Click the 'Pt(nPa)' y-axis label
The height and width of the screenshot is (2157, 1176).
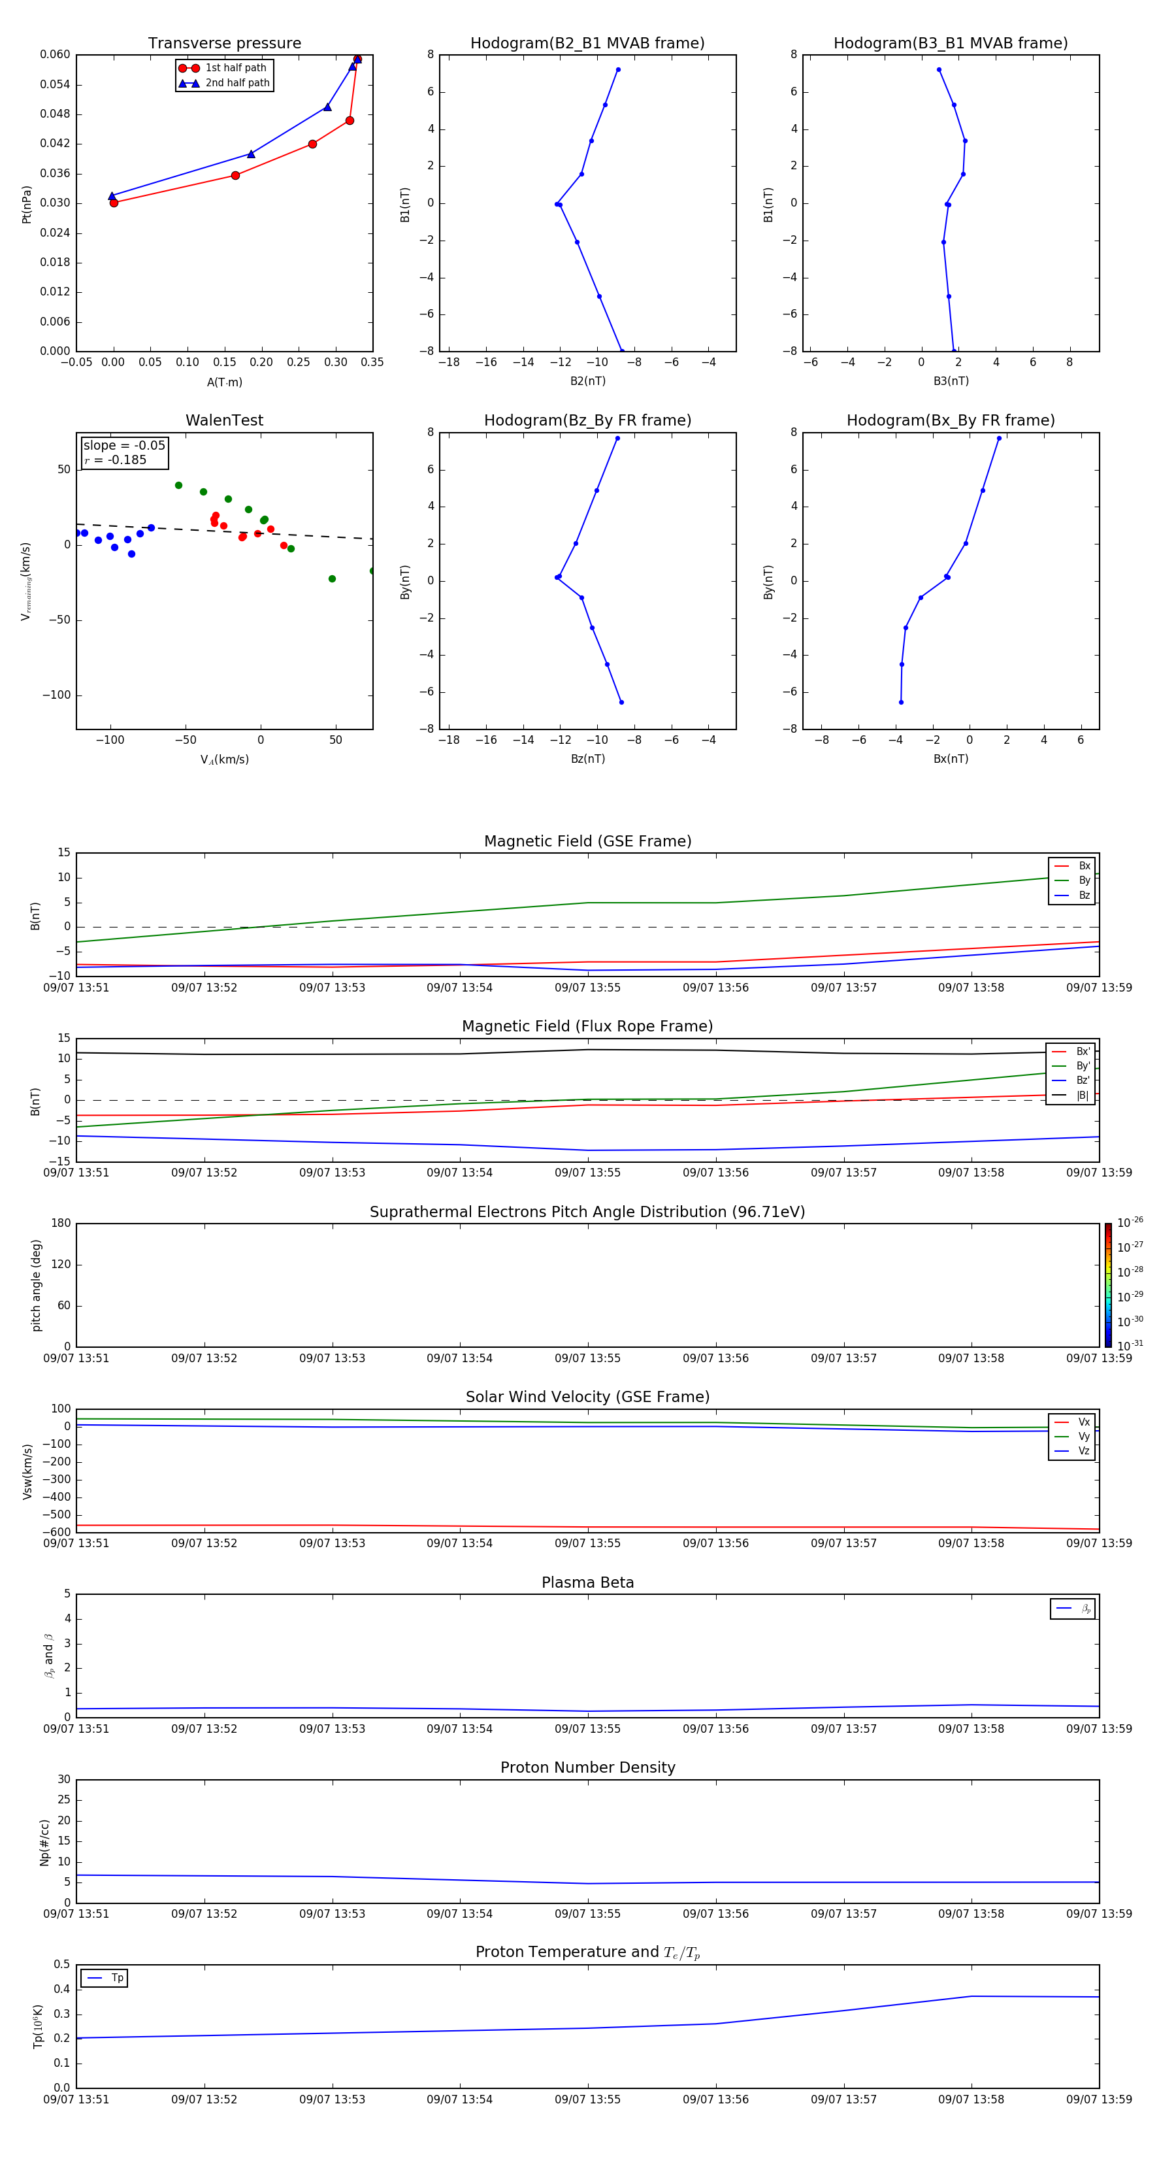[x=26, y=203]
